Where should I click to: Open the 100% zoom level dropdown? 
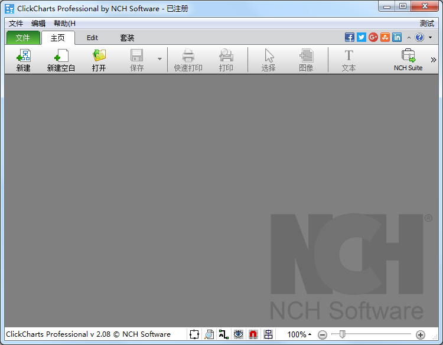coord(299,334)
